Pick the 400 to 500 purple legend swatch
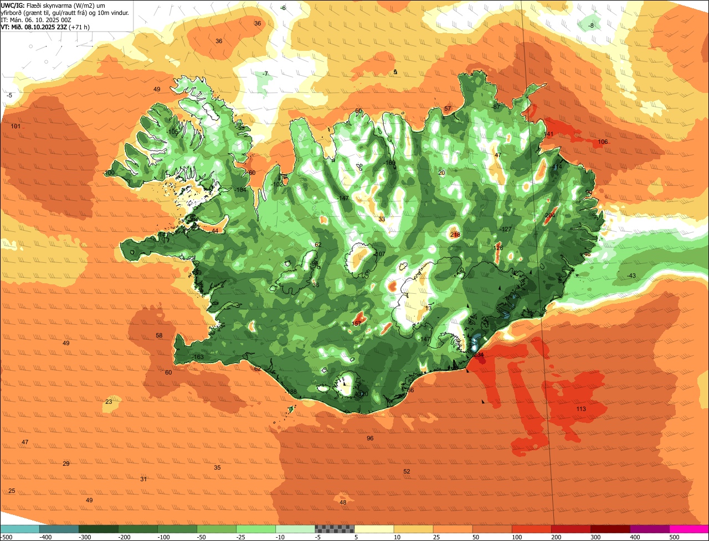 [x=649, y=529]
